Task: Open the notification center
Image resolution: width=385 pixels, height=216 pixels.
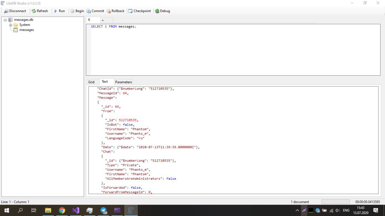Action: coord(376,210)
